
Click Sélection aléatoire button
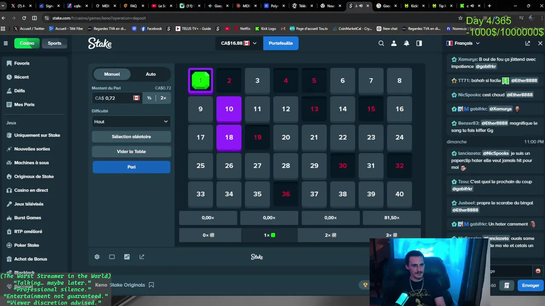[x=131, y=137]
